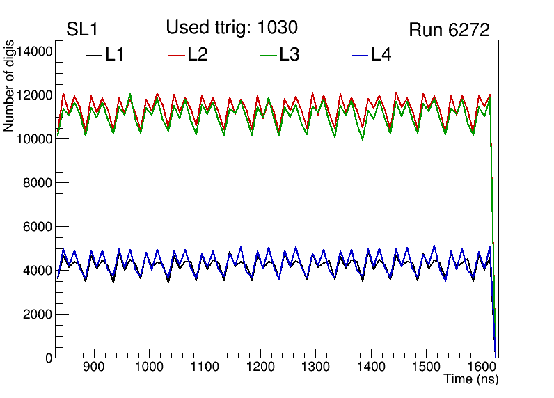Click the 1200 x-axis tick label
This screenshot has width=554, height=398.
tap(260, 367)
